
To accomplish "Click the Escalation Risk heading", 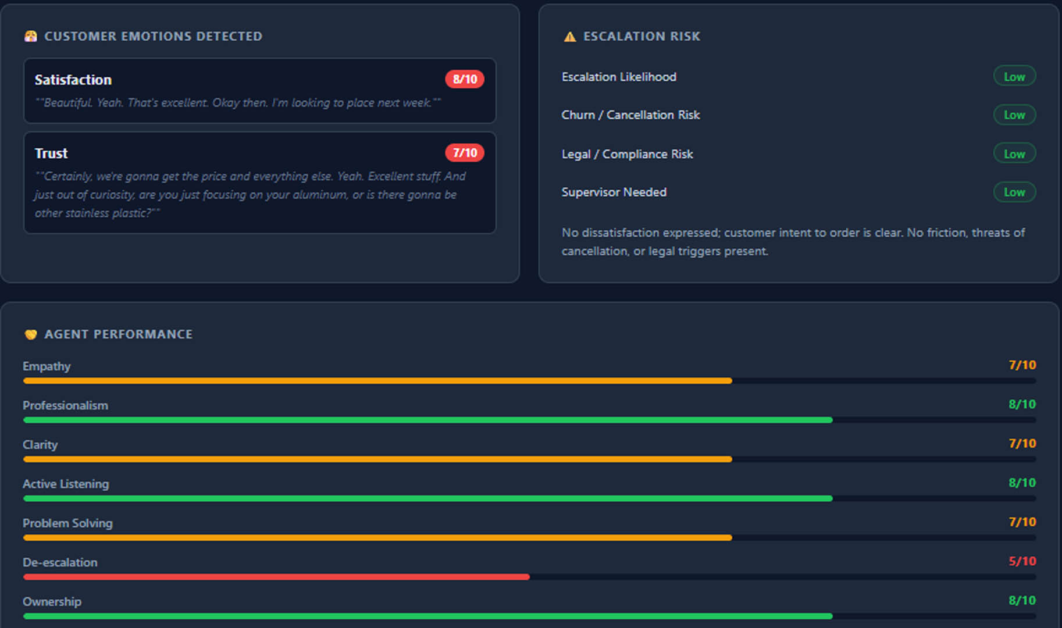I will 642,36.
